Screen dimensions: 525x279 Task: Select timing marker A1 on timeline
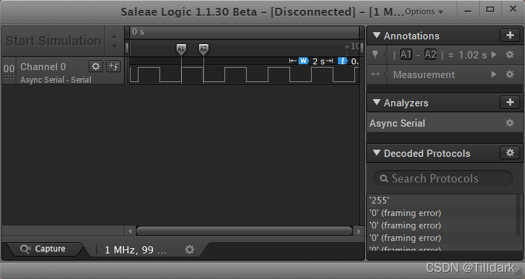click(x=181, y=49)
